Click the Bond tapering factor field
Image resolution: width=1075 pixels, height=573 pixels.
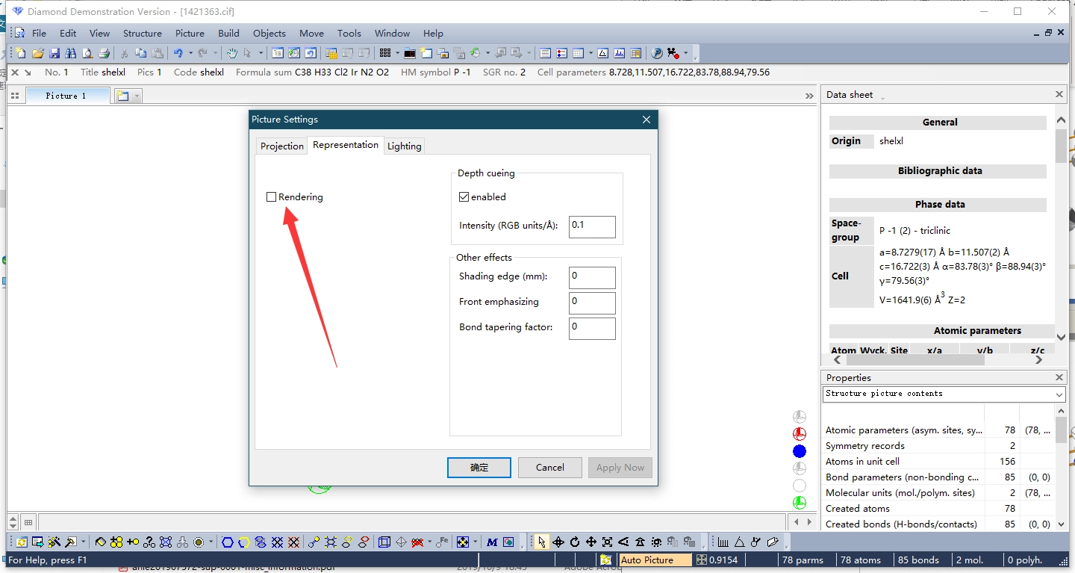point(592,329)
